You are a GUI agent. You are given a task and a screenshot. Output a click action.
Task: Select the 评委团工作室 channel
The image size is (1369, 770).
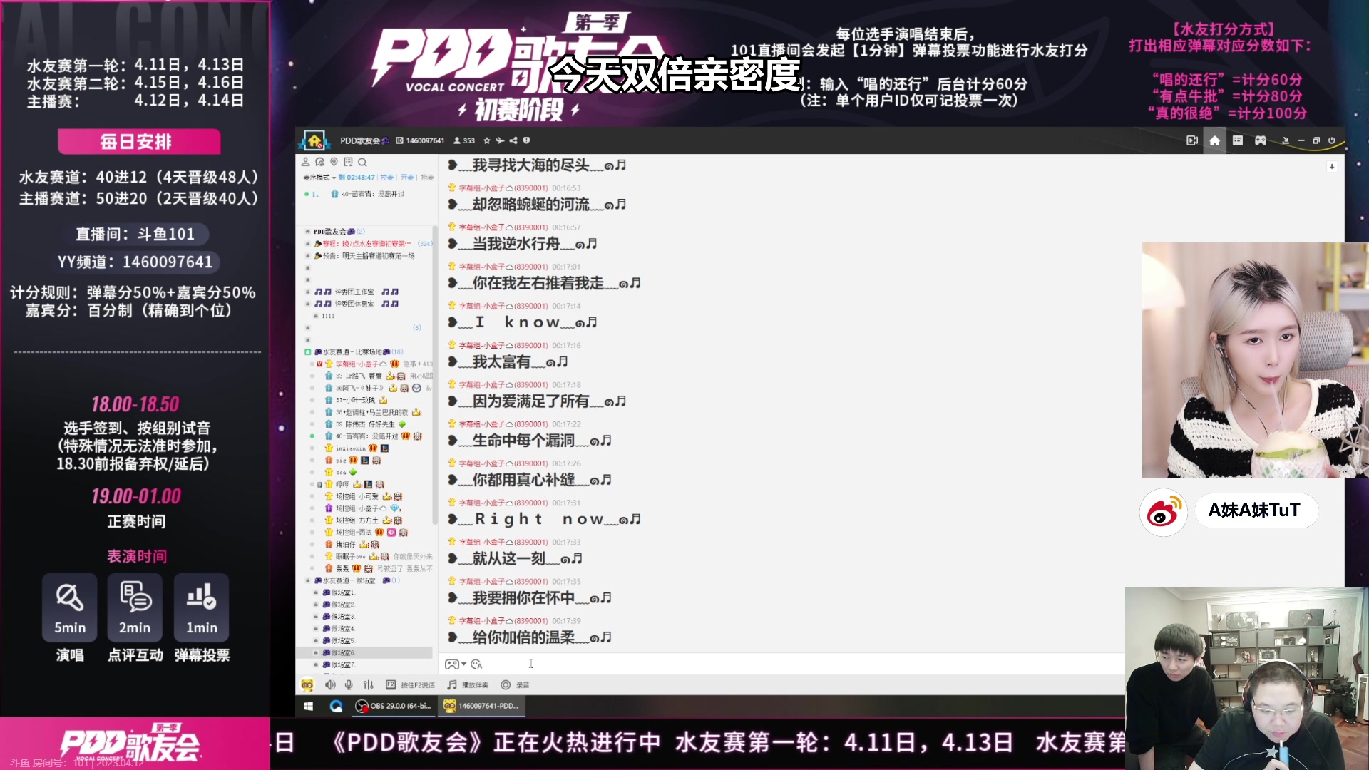pos(357,292)
